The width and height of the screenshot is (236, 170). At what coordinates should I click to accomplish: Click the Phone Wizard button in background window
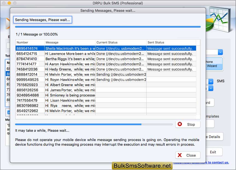[214, 64]
